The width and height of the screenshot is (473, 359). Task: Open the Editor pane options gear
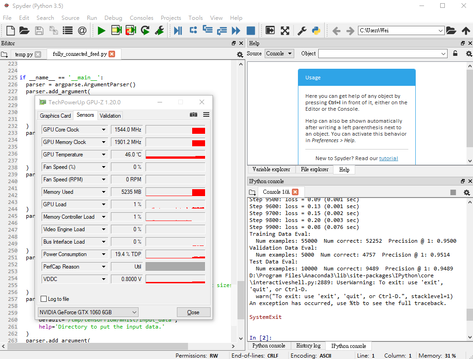pos(240,54)
